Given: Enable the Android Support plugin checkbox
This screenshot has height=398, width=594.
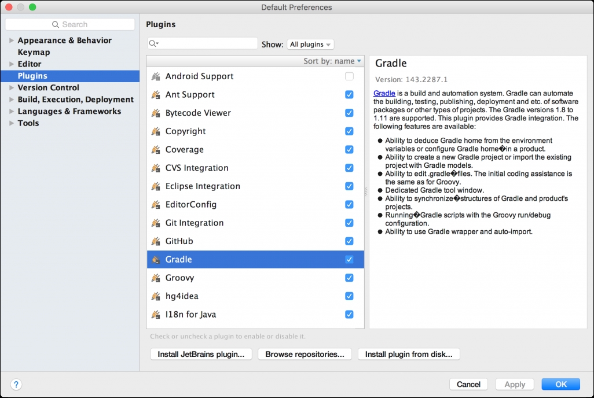Looking at the screenshot, I should (349, 76).
